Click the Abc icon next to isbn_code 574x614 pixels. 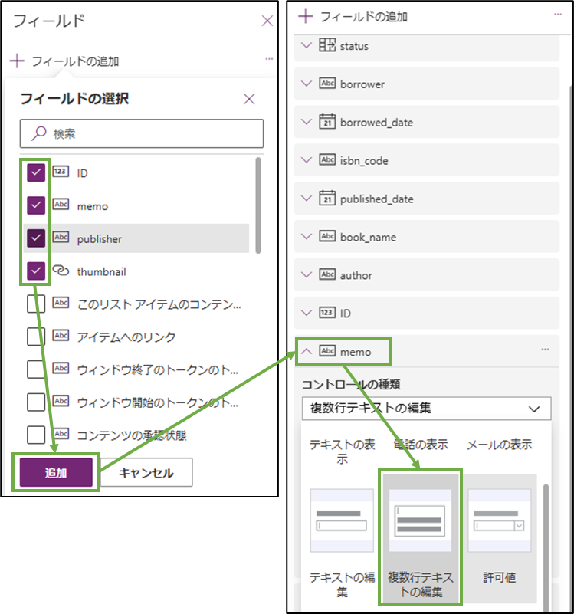point(327,159)
